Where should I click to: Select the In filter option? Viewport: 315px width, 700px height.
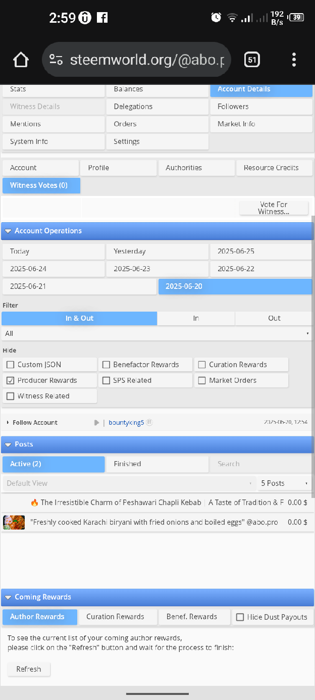(196, 319)
